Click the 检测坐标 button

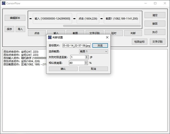(139, 42)
